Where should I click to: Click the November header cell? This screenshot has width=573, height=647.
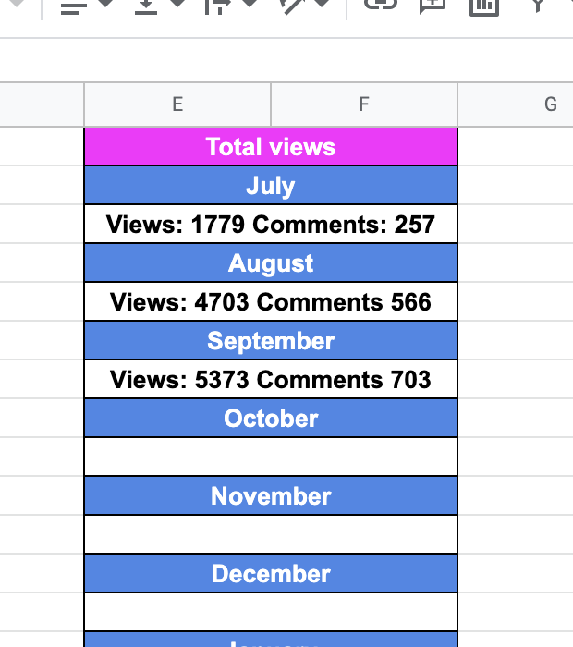pyautogui.click(x=271, y=496)
